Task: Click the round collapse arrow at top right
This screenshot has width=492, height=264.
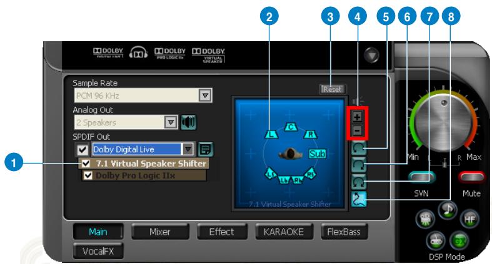Action: (x=372, y=56)
